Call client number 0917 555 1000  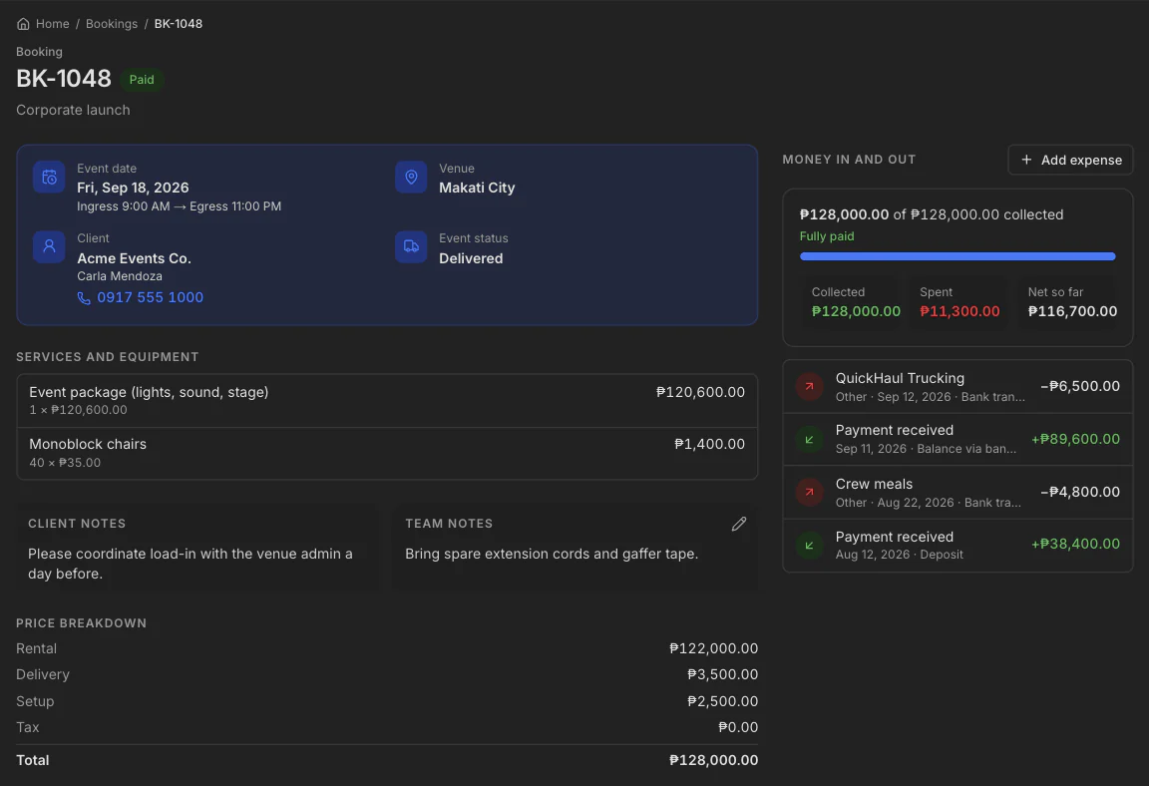[x=151, y=297]
